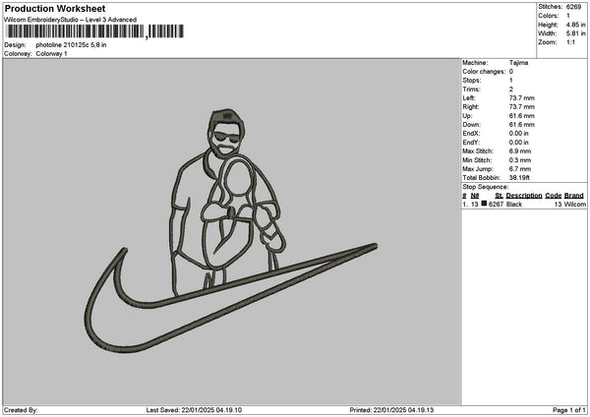Click the embroidery design preview image

[x=231, y=231]
